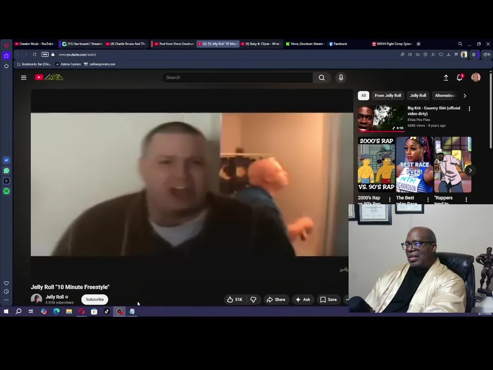The height and width of the screenshot is (370, 493).
Task: Open the Create upload icon
Action: pyautogui.click(x=446, y=78)
